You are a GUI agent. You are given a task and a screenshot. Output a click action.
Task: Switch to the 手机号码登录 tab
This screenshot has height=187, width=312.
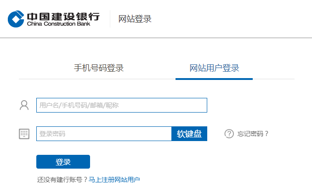pos(99,68)
